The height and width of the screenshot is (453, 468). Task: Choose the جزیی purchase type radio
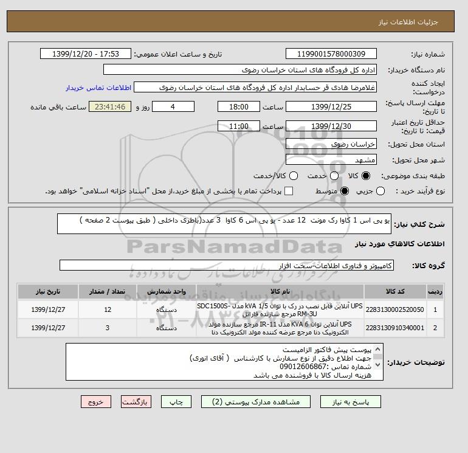coord(380,191)
